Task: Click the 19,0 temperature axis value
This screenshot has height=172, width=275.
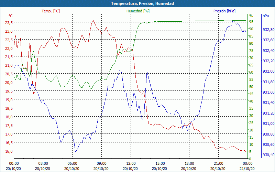Action: 9,100
